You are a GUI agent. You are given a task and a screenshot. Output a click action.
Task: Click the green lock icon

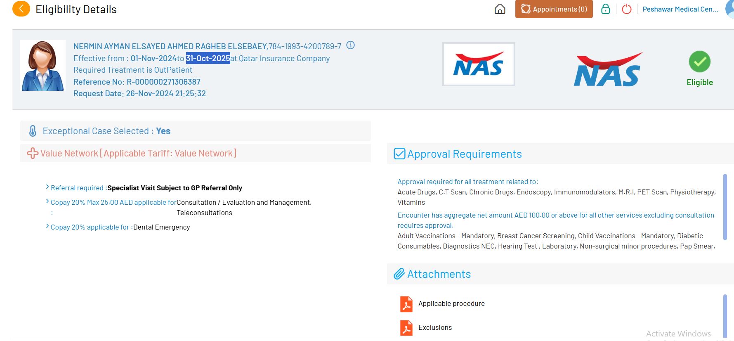605,9
